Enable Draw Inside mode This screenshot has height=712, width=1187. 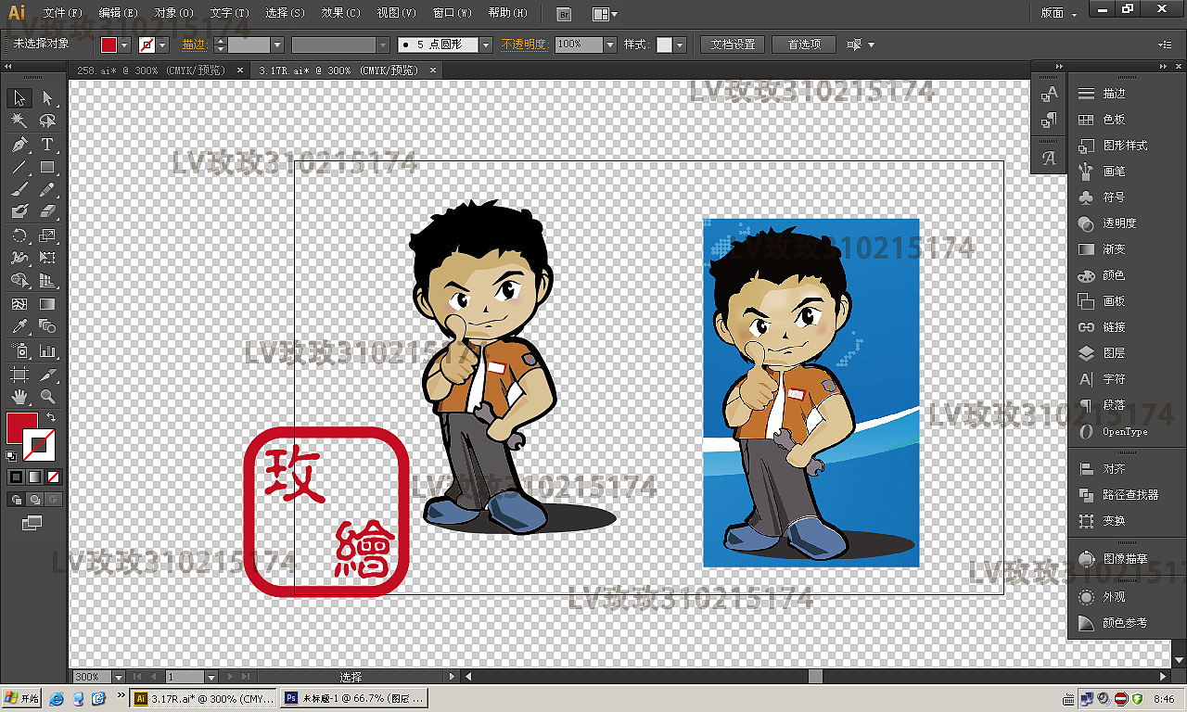click(x=54, y=499)
